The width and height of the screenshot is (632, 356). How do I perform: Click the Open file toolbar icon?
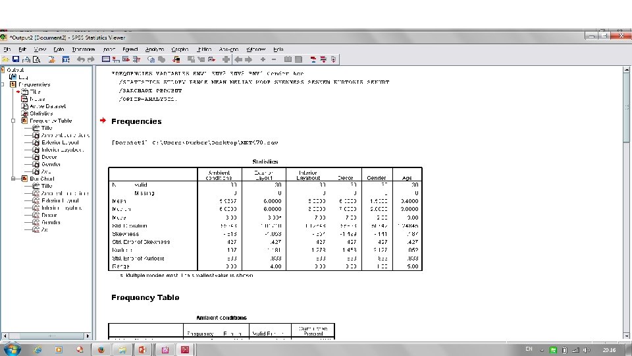coord(6,59)
